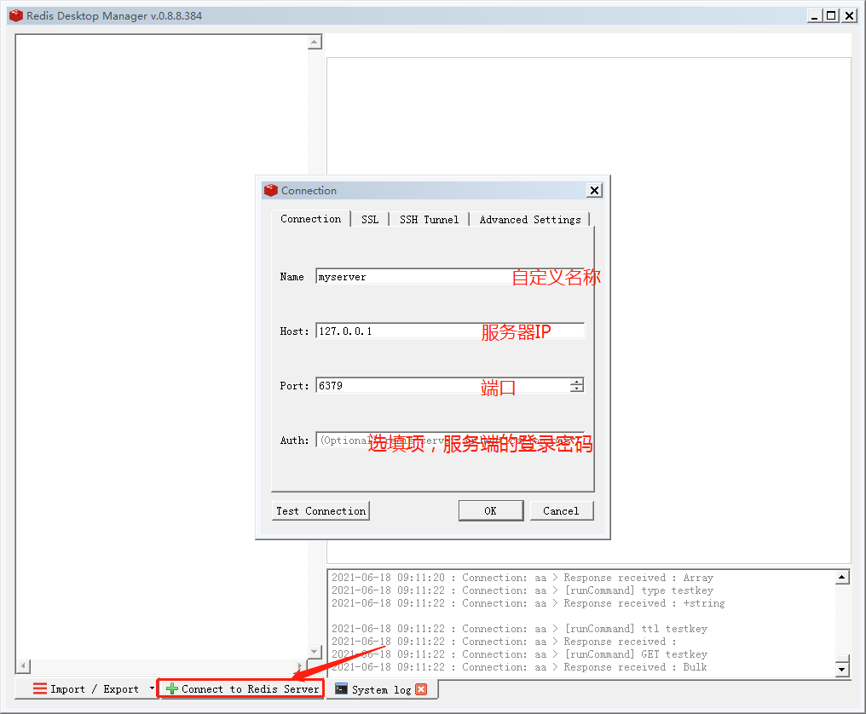Screen dimensions: 866x714
Task: Click the optional Auth password field
Action: tap(449, 440)
